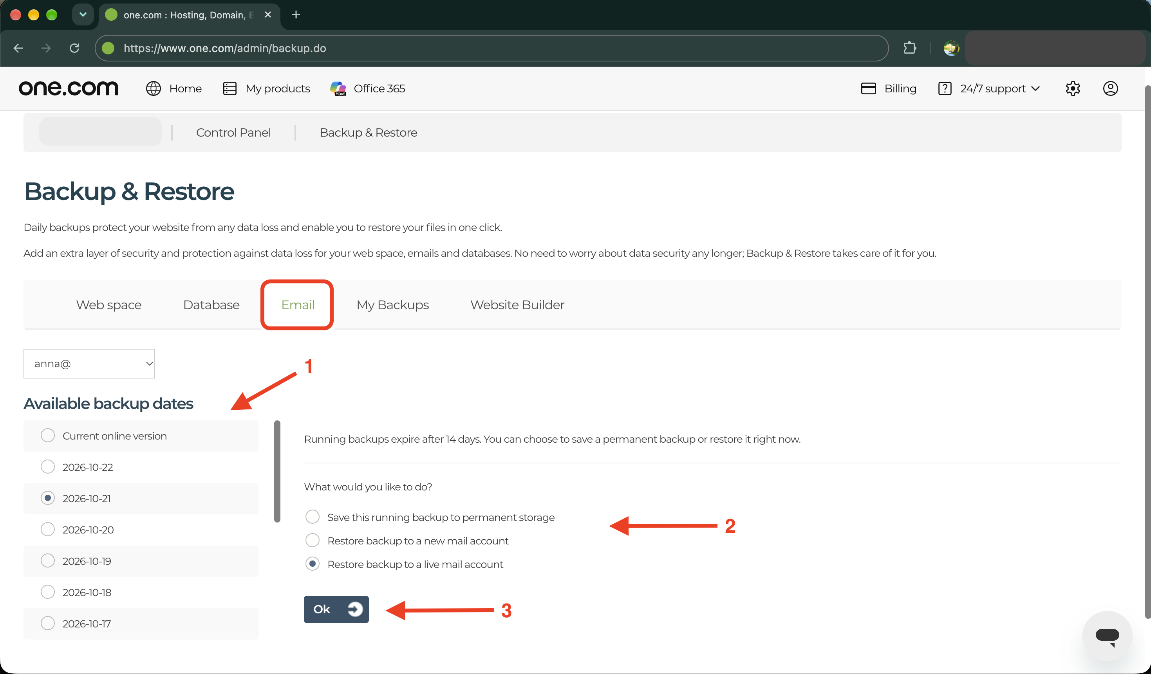Click the site info icon in the address bar
The image size is (1151, 674).
pyautogui.click(x=108, y=48)
